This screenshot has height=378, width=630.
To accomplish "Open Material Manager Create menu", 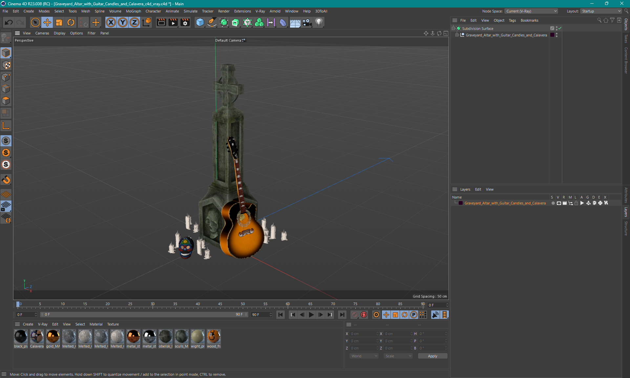I will (28, 324).
